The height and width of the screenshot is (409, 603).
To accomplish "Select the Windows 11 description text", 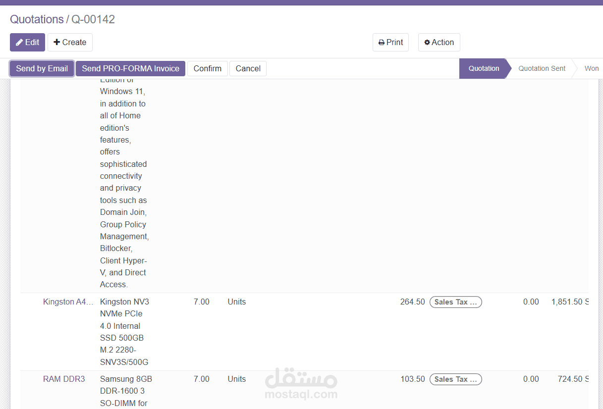I will pos(124,184).
